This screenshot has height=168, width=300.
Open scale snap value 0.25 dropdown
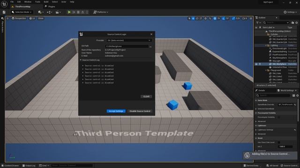click(x=238, y=19)
